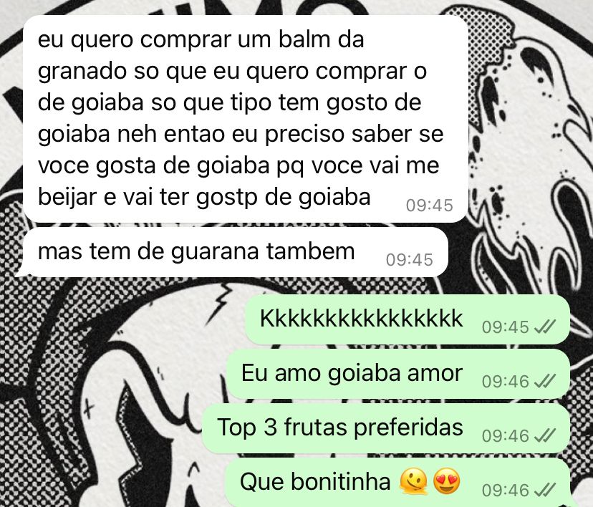593x507 pixels.
Task: Click read checkmarks on Que bonitinha message
Action: (544, 490)
